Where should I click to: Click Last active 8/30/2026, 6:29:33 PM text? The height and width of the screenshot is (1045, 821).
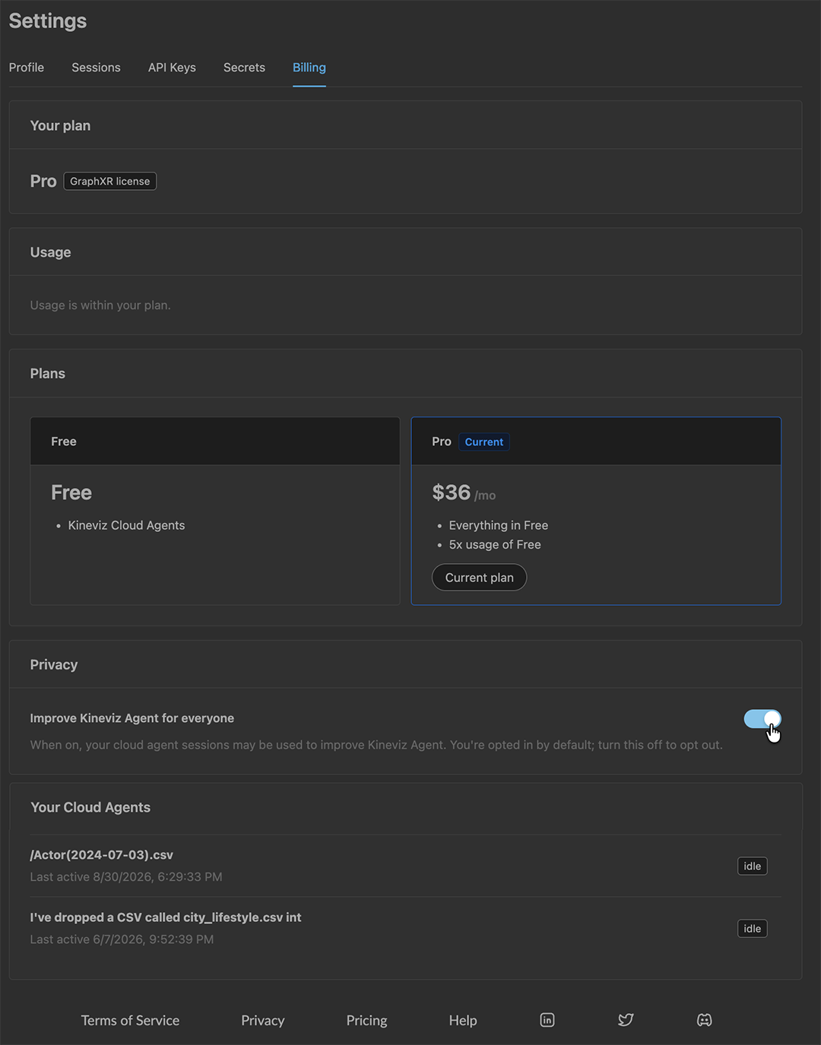[126, 877]
